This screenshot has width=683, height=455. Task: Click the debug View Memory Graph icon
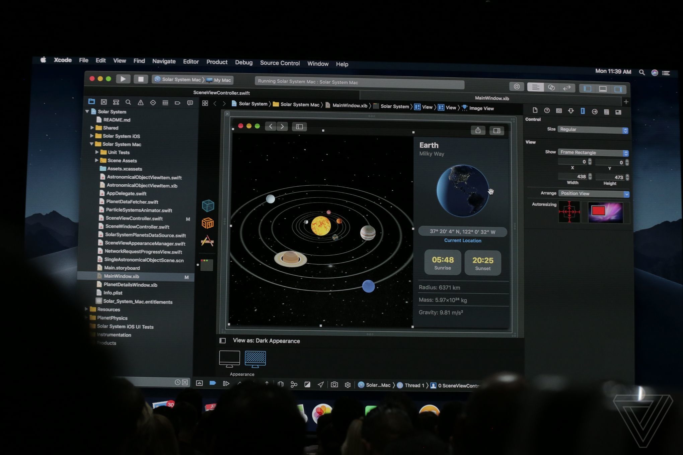(x=294, y=384)
